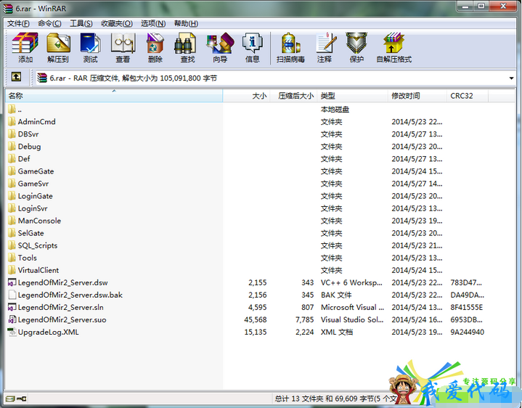Sort by the 修改时间 column header
Viewport: 522px width, 408px height.
tap(417, 96)
